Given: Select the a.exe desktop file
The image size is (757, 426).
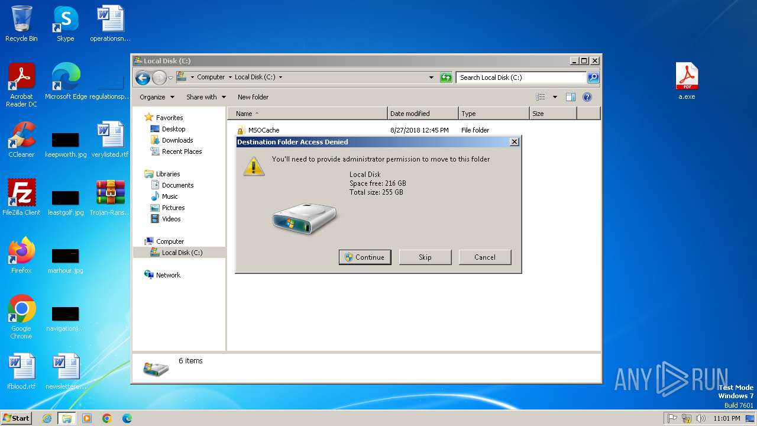Looking at the screenshot, I should (x=687, y=82).
